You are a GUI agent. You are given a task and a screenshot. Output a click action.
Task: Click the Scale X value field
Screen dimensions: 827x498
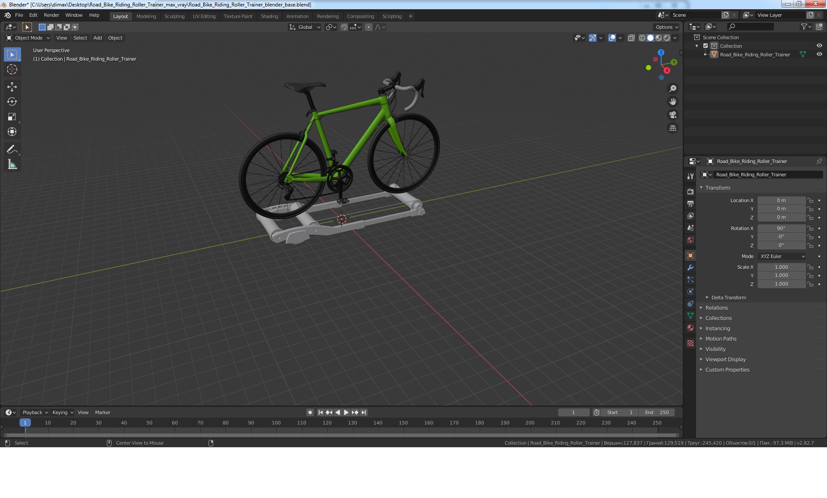point(781,267)
